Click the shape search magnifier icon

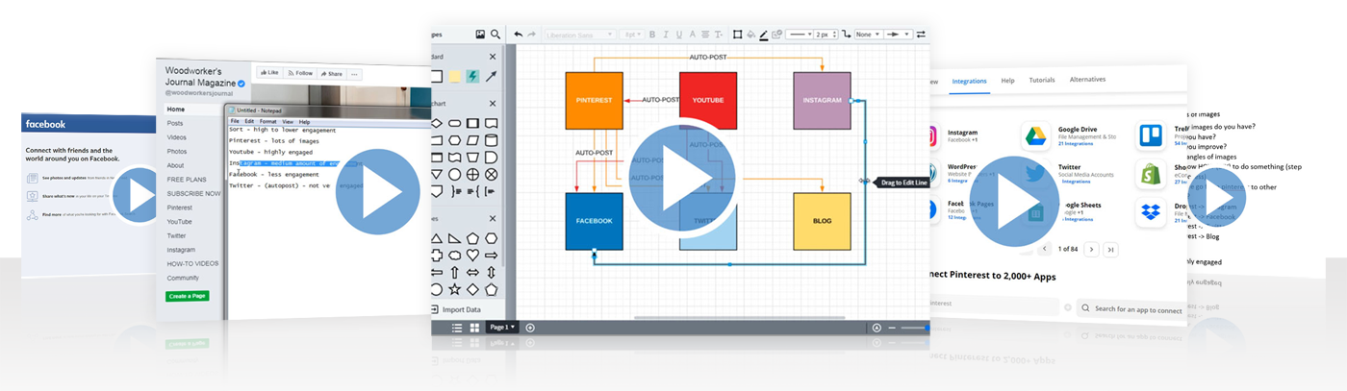click(496, 35)
